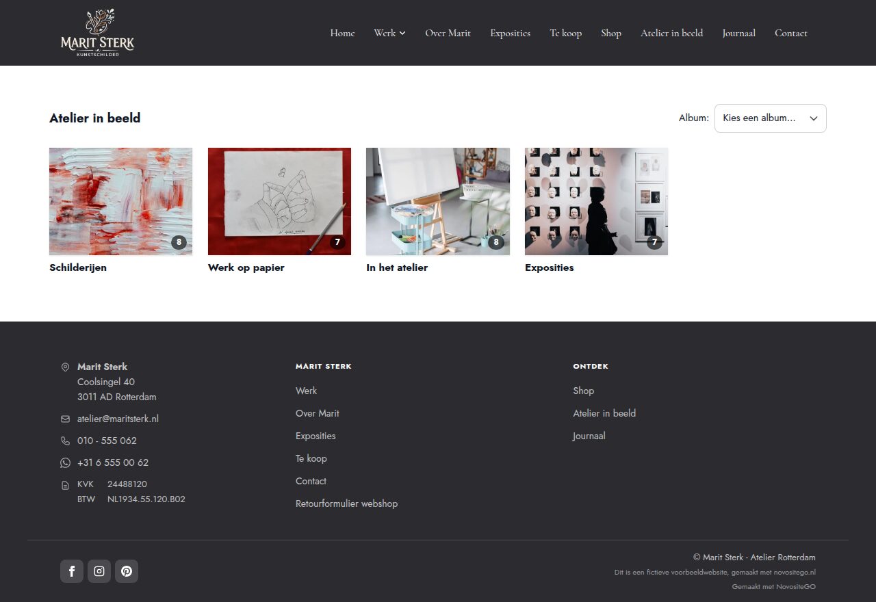Image resolution: width=876 pixels, height=602 pixels.
Task: Open the Werk op papier album
Action: [279, 201]
